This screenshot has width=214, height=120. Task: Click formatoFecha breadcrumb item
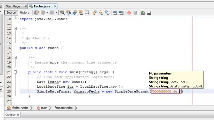[x=63, y=108]
